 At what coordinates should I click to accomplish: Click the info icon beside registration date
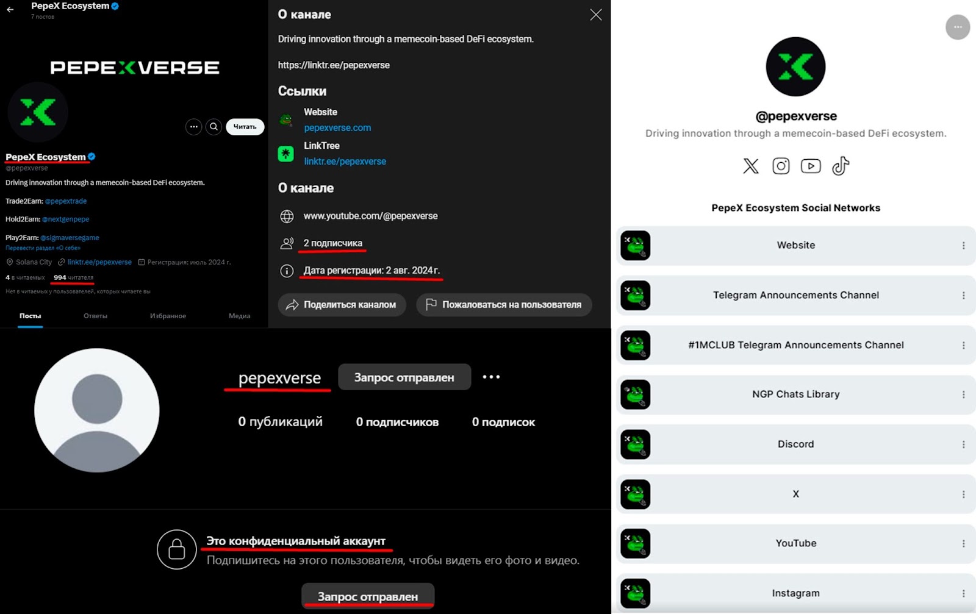coord(287,271)
